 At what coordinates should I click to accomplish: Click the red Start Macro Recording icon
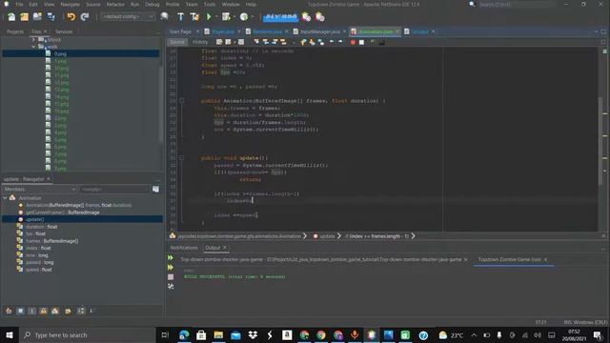pos(353,42)
